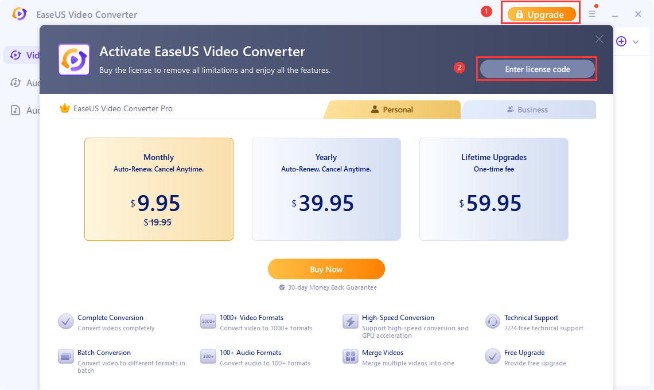
Task: Click the Complete Conversion checkmark icon
Action: [66, 322]
